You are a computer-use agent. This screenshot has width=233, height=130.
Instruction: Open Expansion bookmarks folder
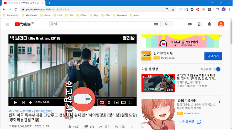point(120,15)
